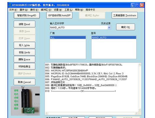
Task: Open the 器件 Device menu
Action: (x=24, y=10)
